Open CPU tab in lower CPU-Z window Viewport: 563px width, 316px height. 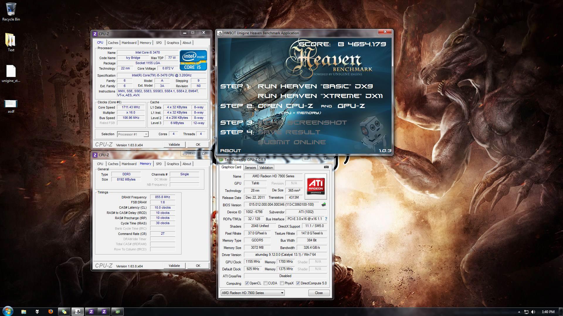point(100,164)
